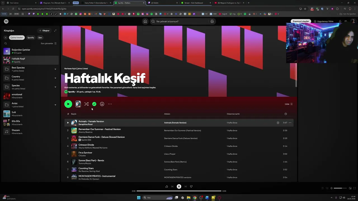Click the playback progress bar
358x201 pixels.
click(x=179, y=191)
